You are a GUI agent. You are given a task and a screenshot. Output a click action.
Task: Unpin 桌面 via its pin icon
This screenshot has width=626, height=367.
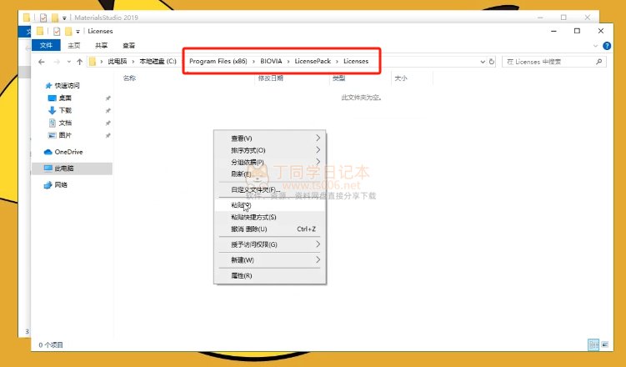[x=108, y=98]
